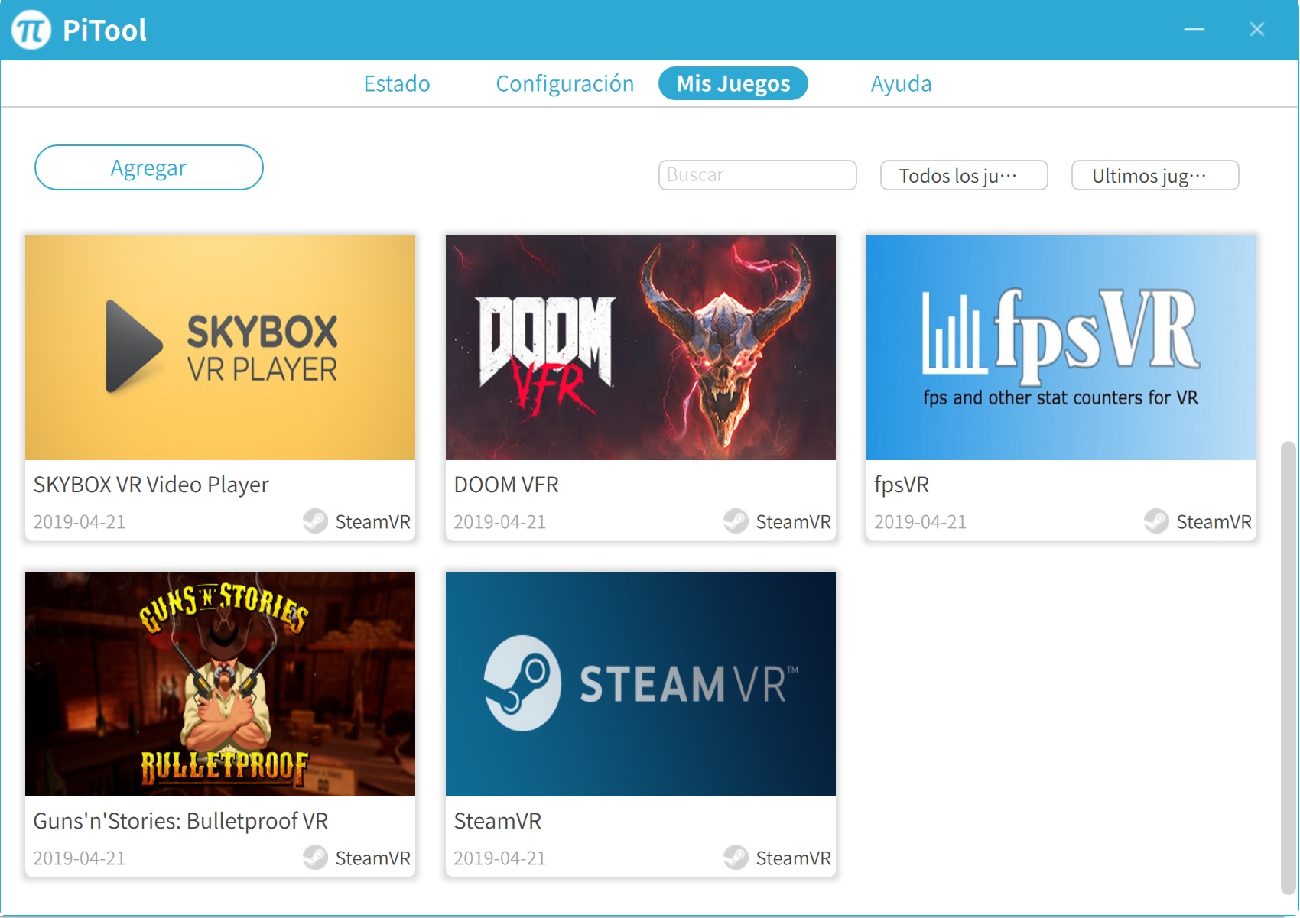The image size is (1300, 918).
Task: Click the vertical scrollbar of games list
Action: (x=1289, y=667)
